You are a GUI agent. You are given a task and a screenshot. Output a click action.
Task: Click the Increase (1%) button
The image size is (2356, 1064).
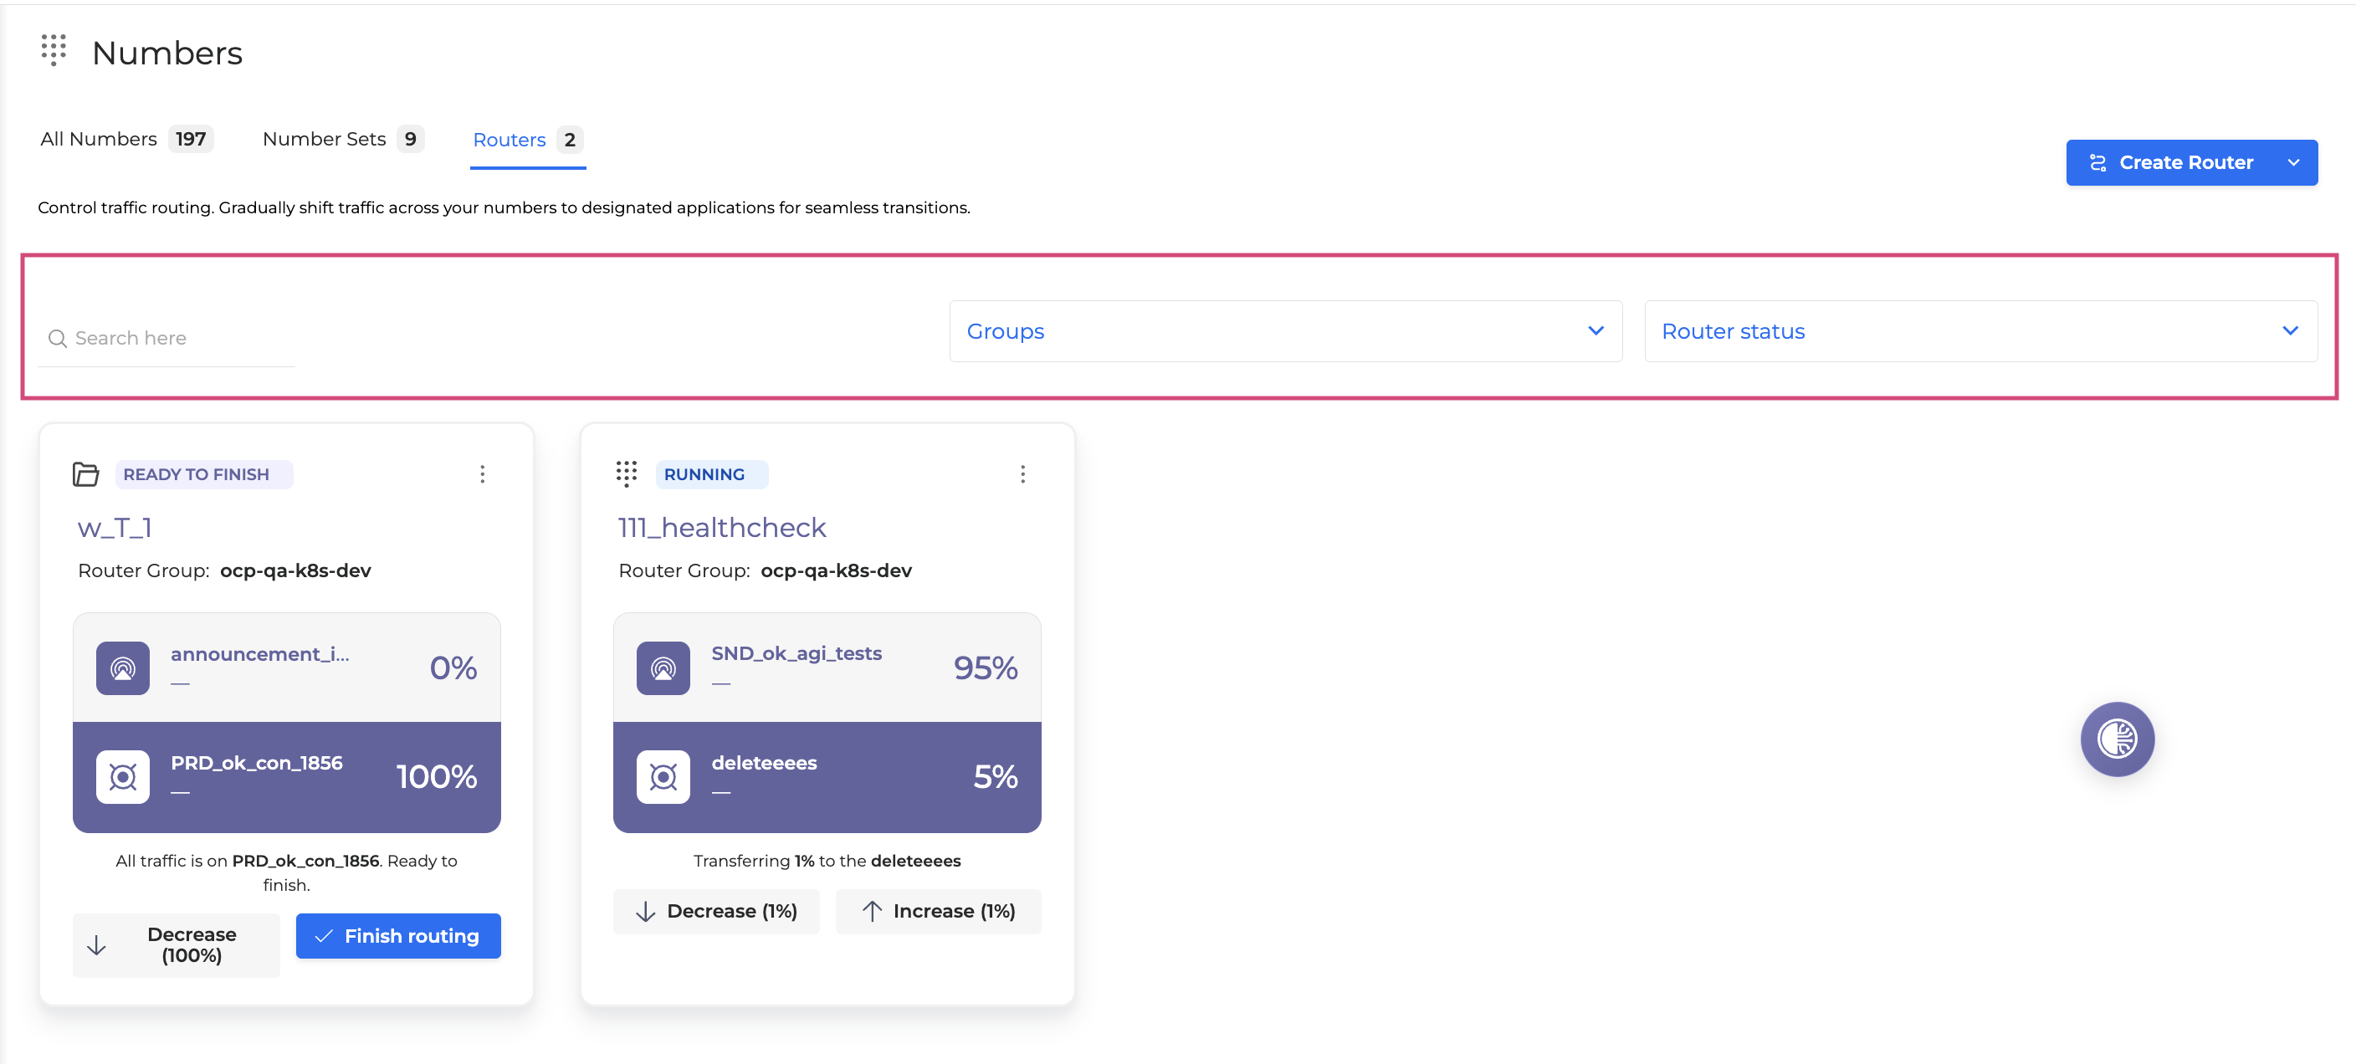tap(939, 912)
